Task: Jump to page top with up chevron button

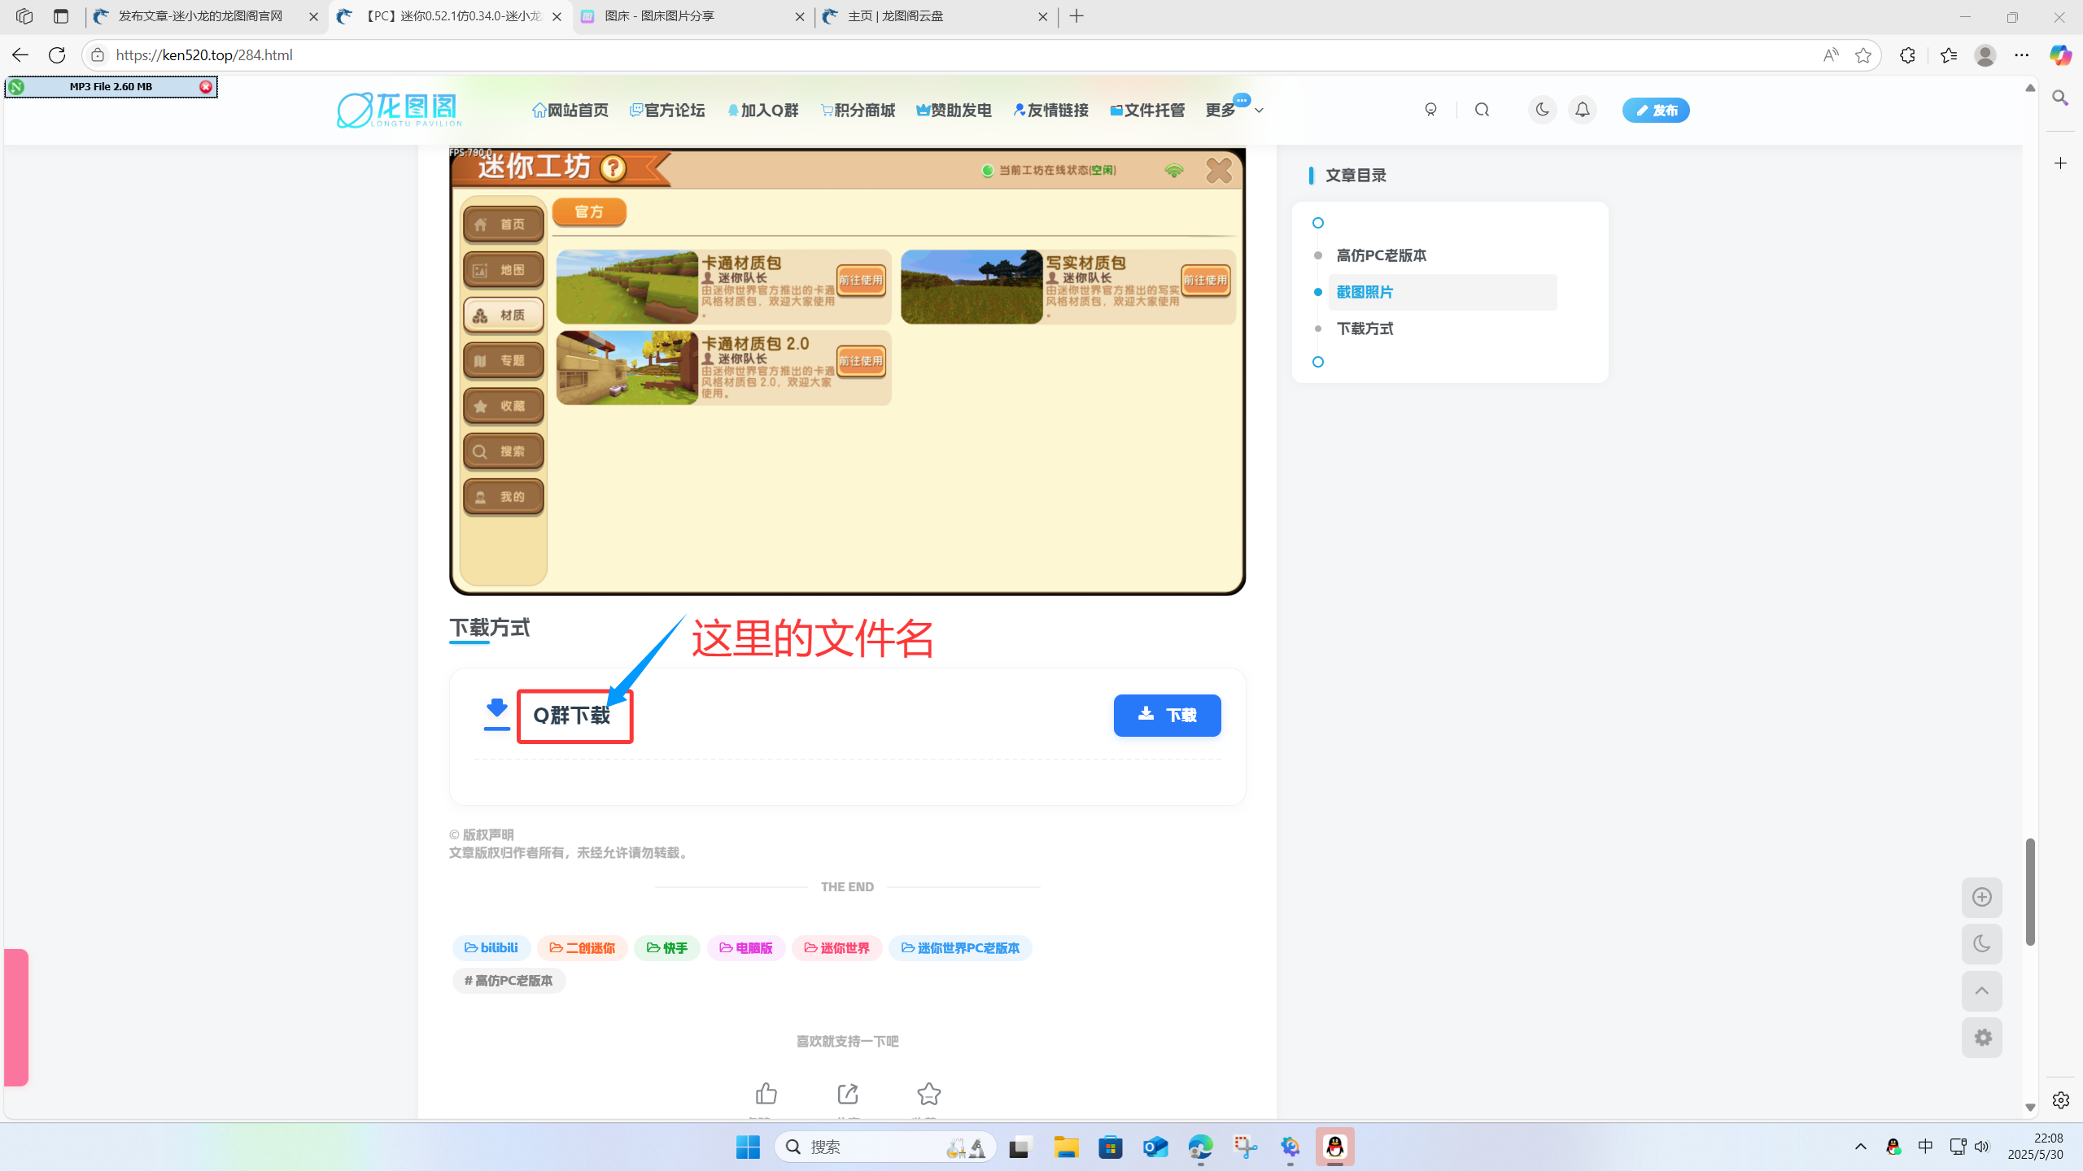Action: [x=1981, y=990]
